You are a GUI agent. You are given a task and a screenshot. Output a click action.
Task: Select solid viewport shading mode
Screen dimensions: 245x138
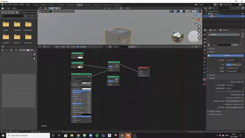tap(193, 11)
